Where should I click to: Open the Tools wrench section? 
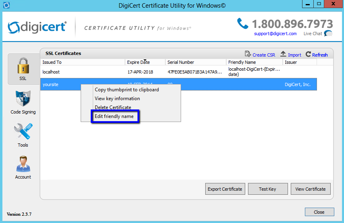click(x=23, y=135)
